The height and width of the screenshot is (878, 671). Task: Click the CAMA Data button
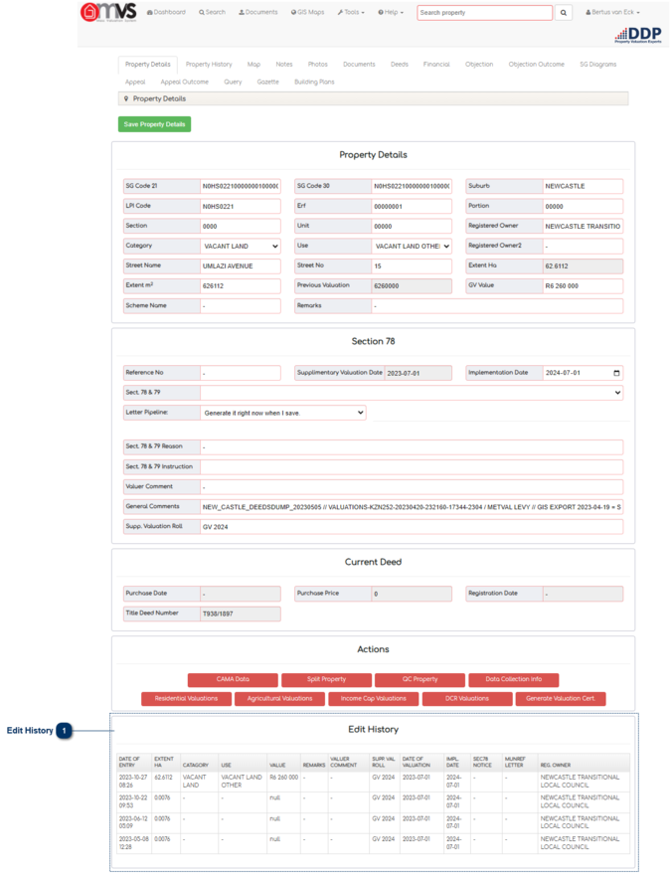[233, 680]
